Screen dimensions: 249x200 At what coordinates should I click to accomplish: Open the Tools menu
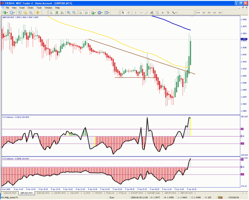click(39, 8)
